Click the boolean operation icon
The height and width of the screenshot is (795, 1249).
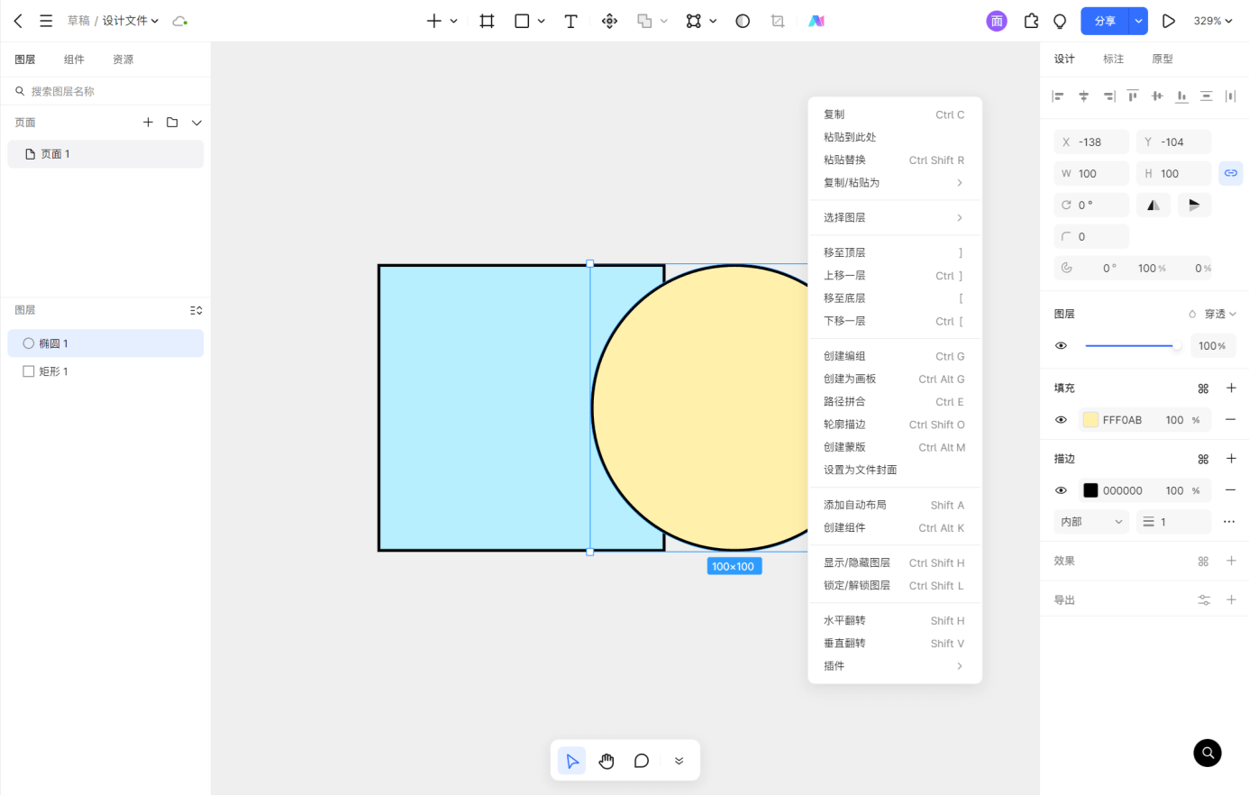644,21
